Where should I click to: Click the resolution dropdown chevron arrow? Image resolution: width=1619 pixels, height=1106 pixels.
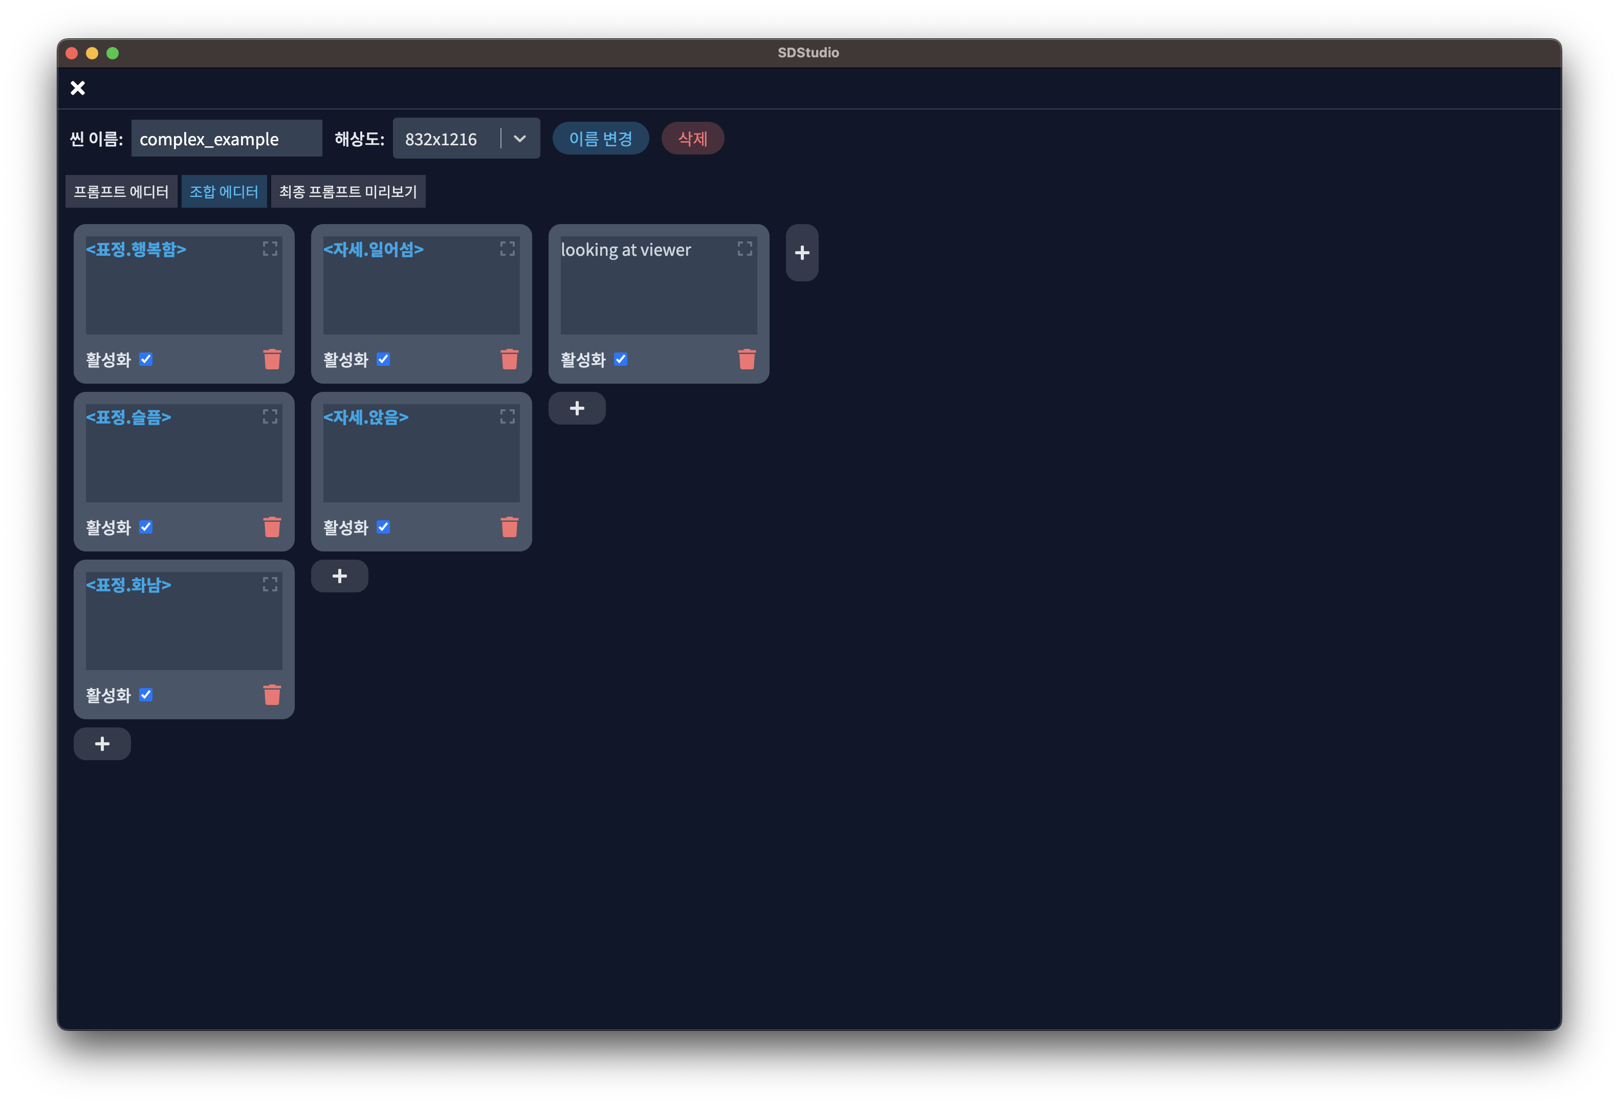point(520,139)
